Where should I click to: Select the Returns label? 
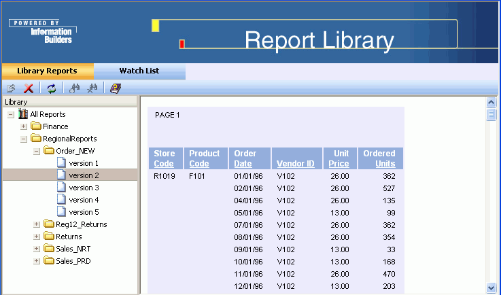[x=69, y=237]
